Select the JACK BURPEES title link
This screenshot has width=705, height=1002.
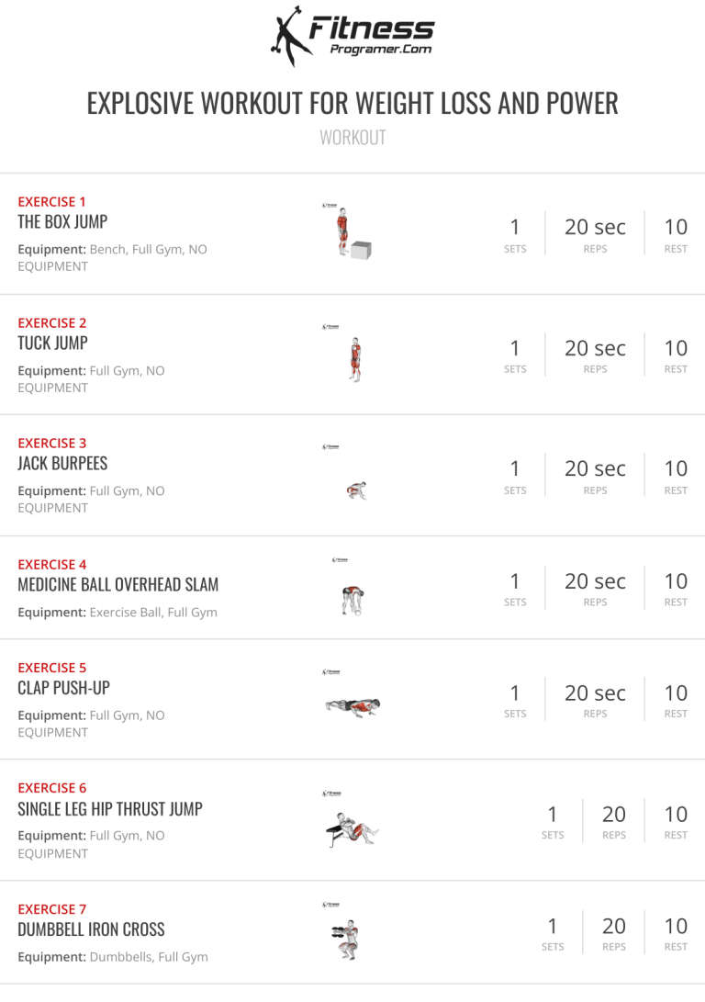tap(62, 463)
